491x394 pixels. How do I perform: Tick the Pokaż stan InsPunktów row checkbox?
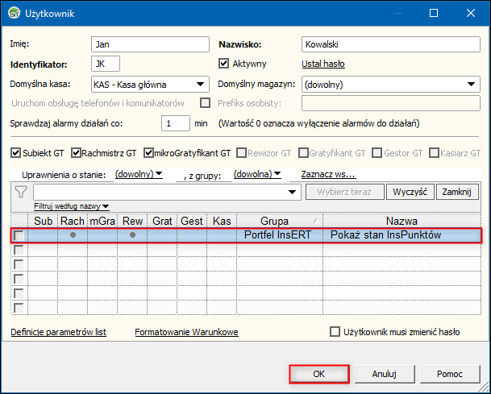[x=19, y=235]
